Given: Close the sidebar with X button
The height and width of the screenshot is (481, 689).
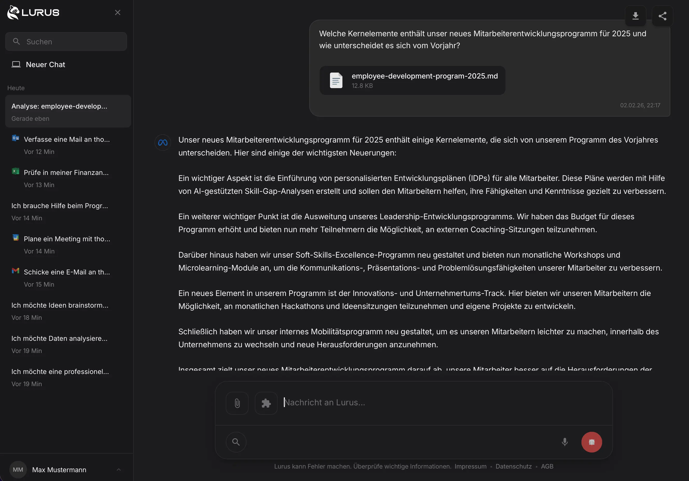Looking at the screenshot, I should (x=117, y=13).
